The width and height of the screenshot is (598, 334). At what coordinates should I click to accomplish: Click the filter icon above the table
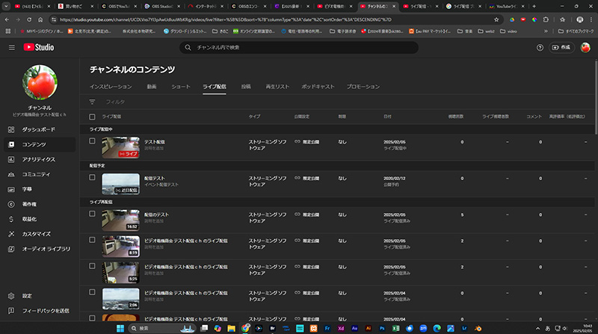(x=93, y=101)
